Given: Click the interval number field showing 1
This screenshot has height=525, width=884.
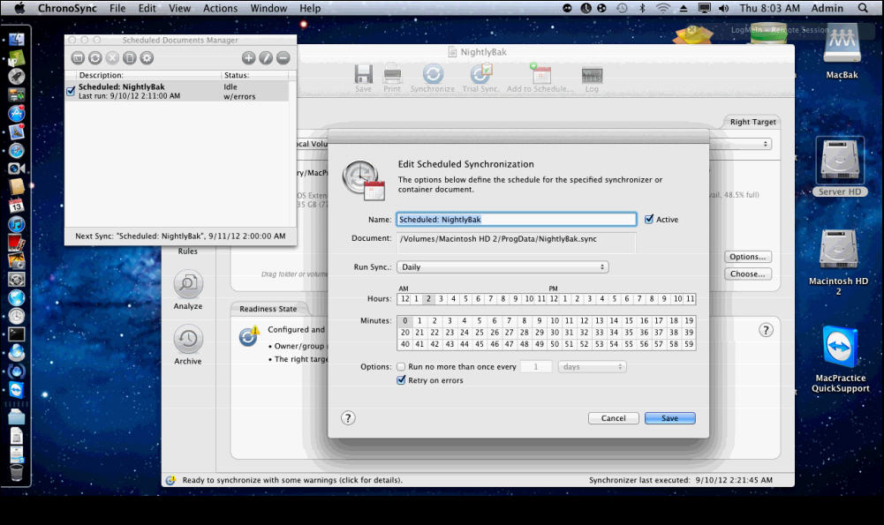Looking at the screenshot, I should click(535, 367).
